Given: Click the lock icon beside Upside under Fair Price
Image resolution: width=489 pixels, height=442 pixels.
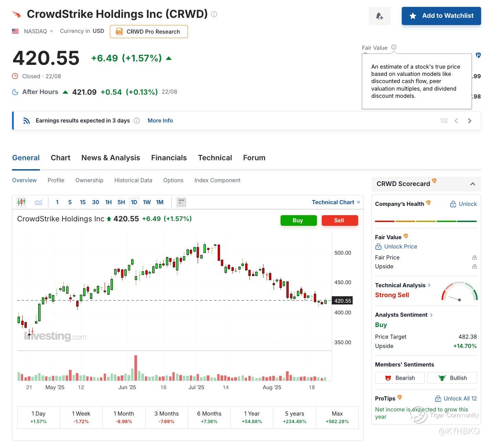Looking at the screenshot, I should pyautogui.click(x=474, y=266).
